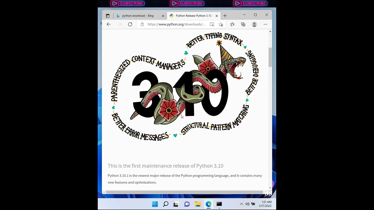
Task: Select the Python Release Python 3.10 tab
Action: [193, 16]
